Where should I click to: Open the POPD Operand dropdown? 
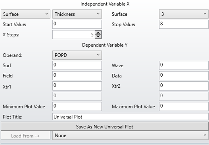(x=77, y=55)
